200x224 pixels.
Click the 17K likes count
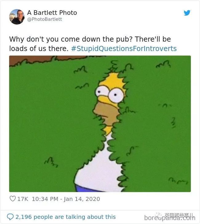pos(23,199)
